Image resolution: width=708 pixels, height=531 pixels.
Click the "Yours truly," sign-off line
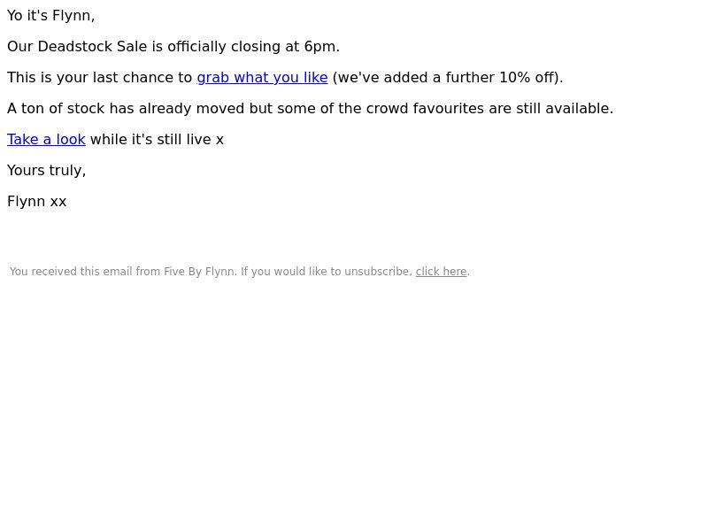47,171
